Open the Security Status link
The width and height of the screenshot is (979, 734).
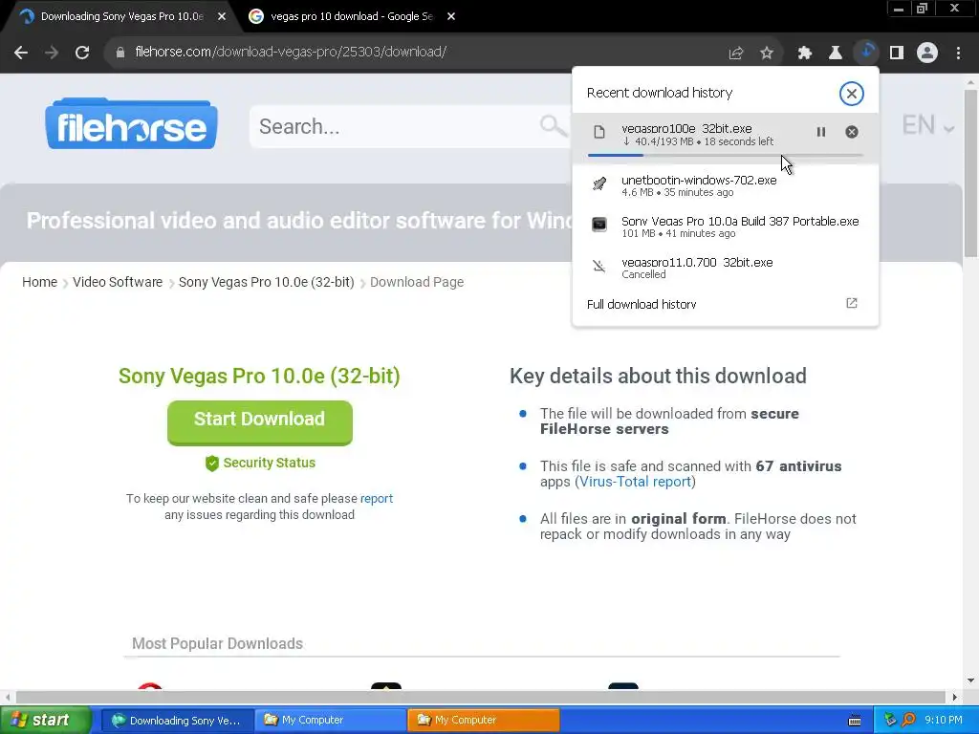pyautogui.click(x=269, y=464)
